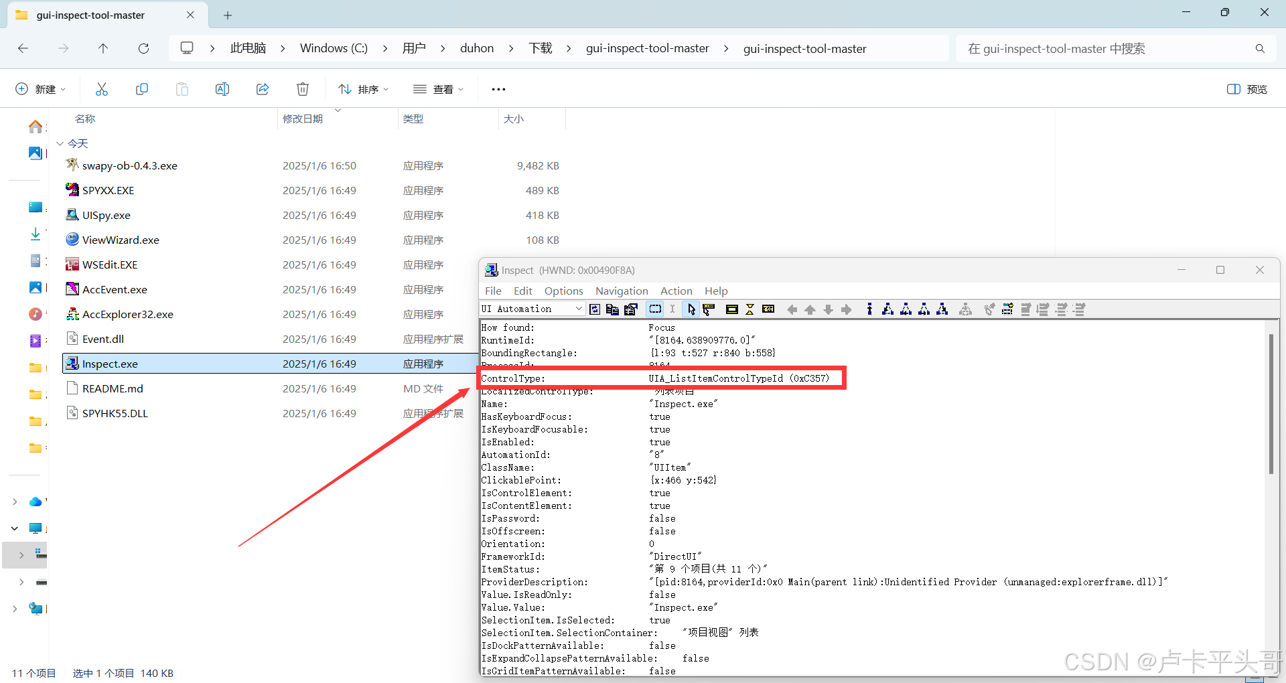Click the share icon in Explorer toolbar

[x=263, y=89]
